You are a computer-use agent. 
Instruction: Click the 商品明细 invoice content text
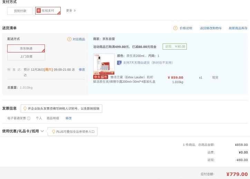53,118
